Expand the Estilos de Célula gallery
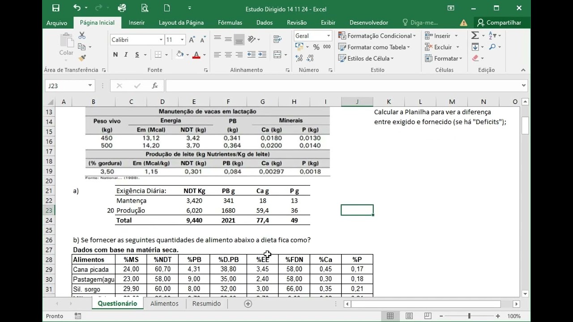Viewport: 573px width, 322px height. pyautogui.click(x=366, y=58)
